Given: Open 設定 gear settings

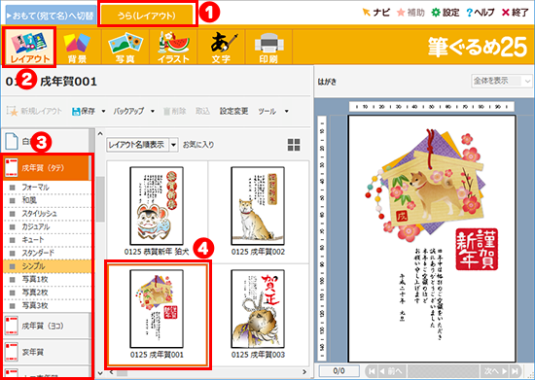Looking at the screenshot, I should [446, 13].
